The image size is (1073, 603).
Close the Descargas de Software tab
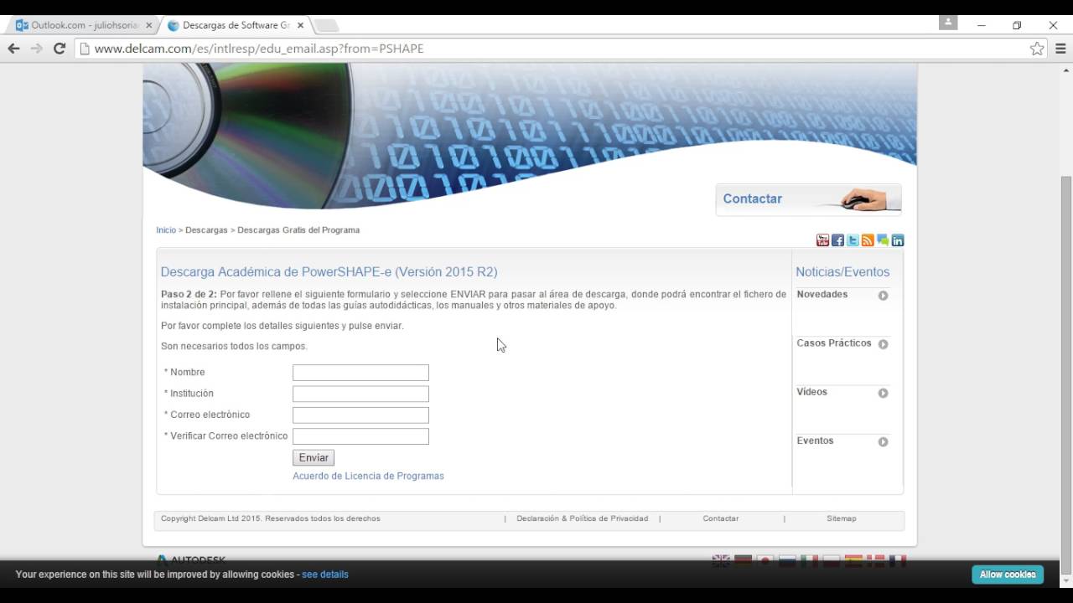click(x=300, y=25)
